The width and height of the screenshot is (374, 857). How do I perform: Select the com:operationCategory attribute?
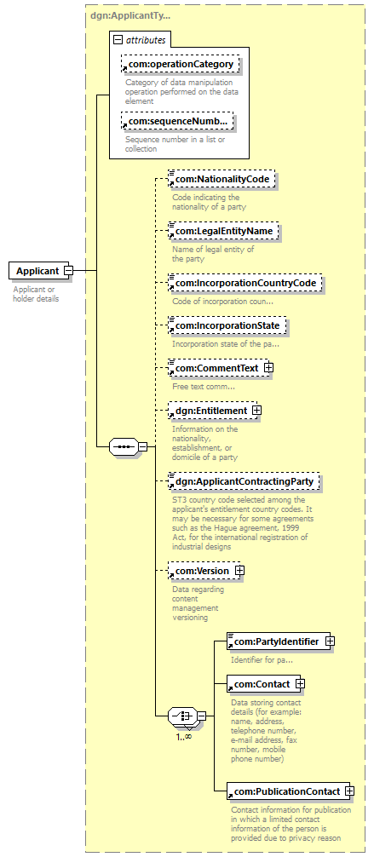[x=181, y=65]
